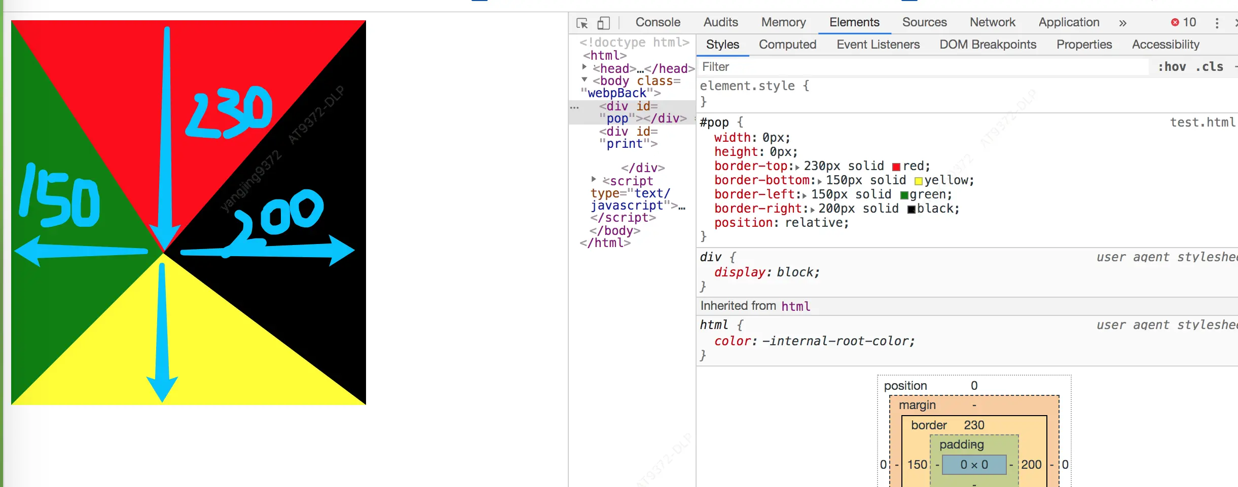This screenshot has height=487, width=1238.
Task: Go to the Sources tab
Action: 924,22
